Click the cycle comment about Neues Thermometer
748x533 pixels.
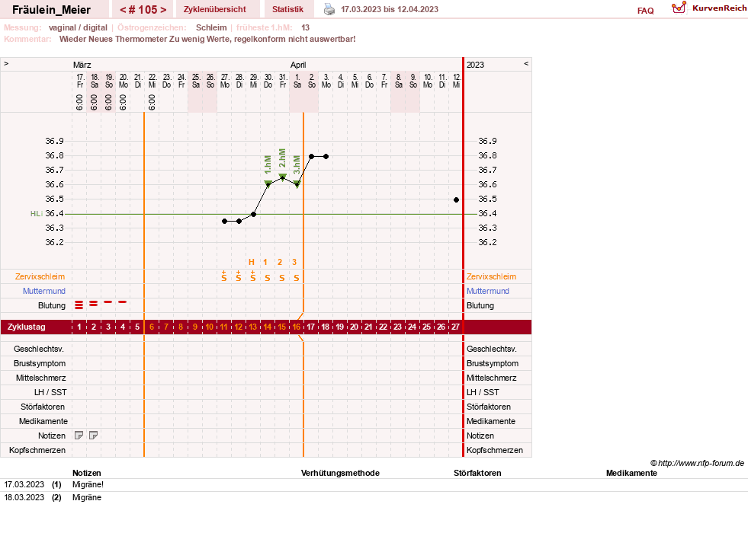coord(207,39)
